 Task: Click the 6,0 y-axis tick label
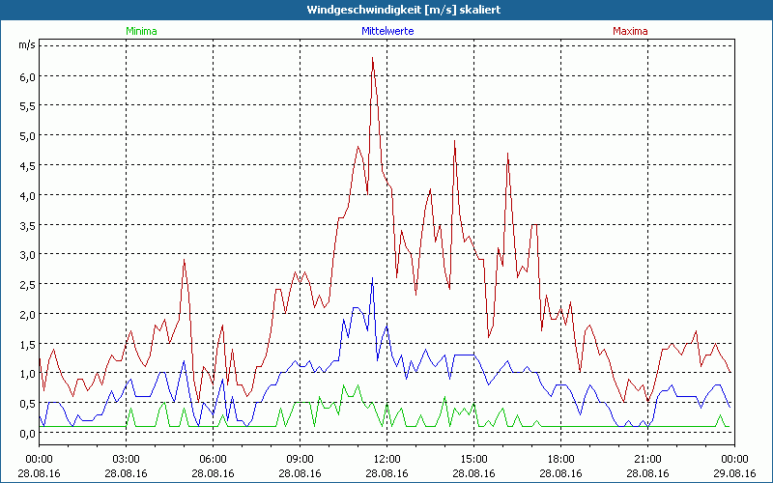point(27,76)
